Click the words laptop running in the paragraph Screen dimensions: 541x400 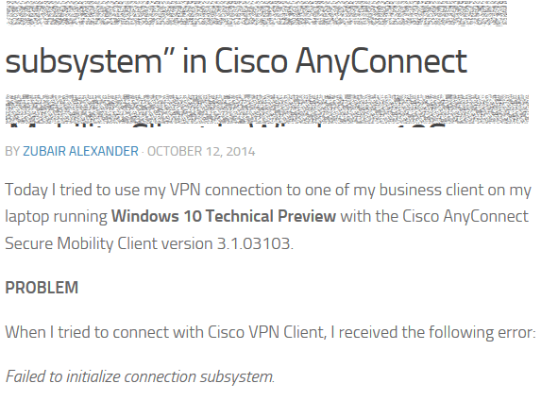(x=57, y=217)
